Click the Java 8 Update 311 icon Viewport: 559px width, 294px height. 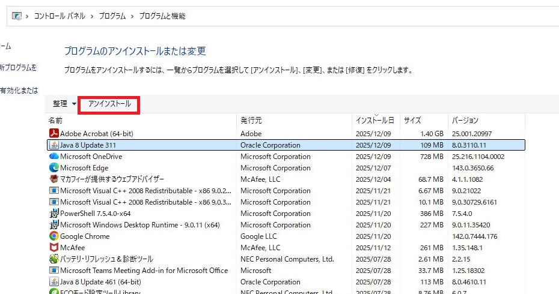point(53,145)
